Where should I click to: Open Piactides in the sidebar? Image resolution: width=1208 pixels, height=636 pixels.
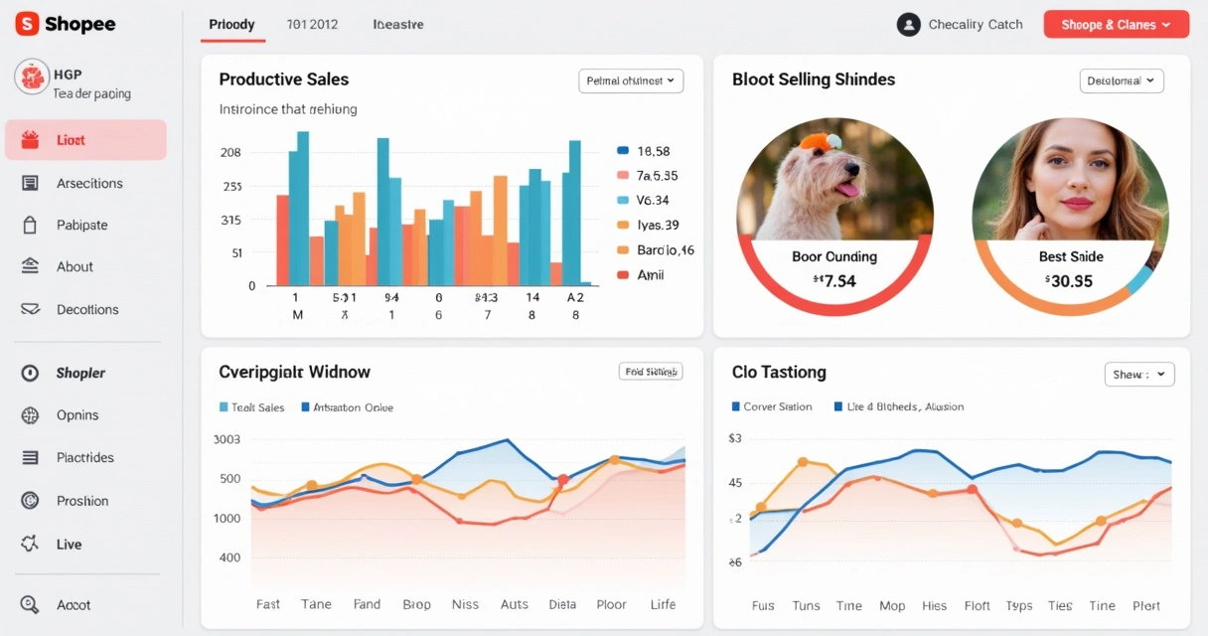pos(85,457)
